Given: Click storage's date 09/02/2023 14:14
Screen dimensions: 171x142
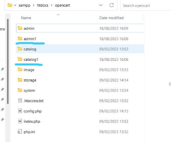Looking at the screenshot, I should point(114,80).
